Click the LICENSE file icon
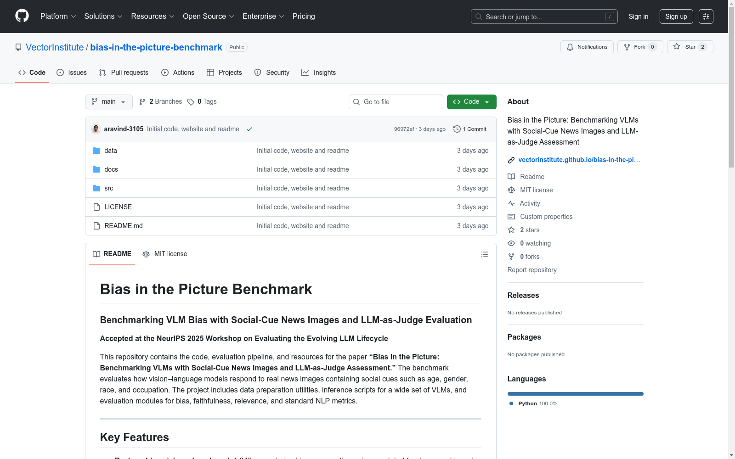This screenshot has width=735, height=459. coord(96,207)
